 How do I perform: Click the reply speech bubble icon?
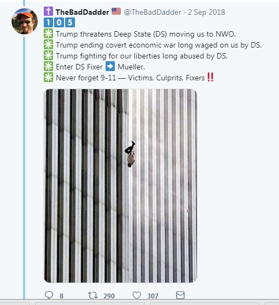point(49,295)
